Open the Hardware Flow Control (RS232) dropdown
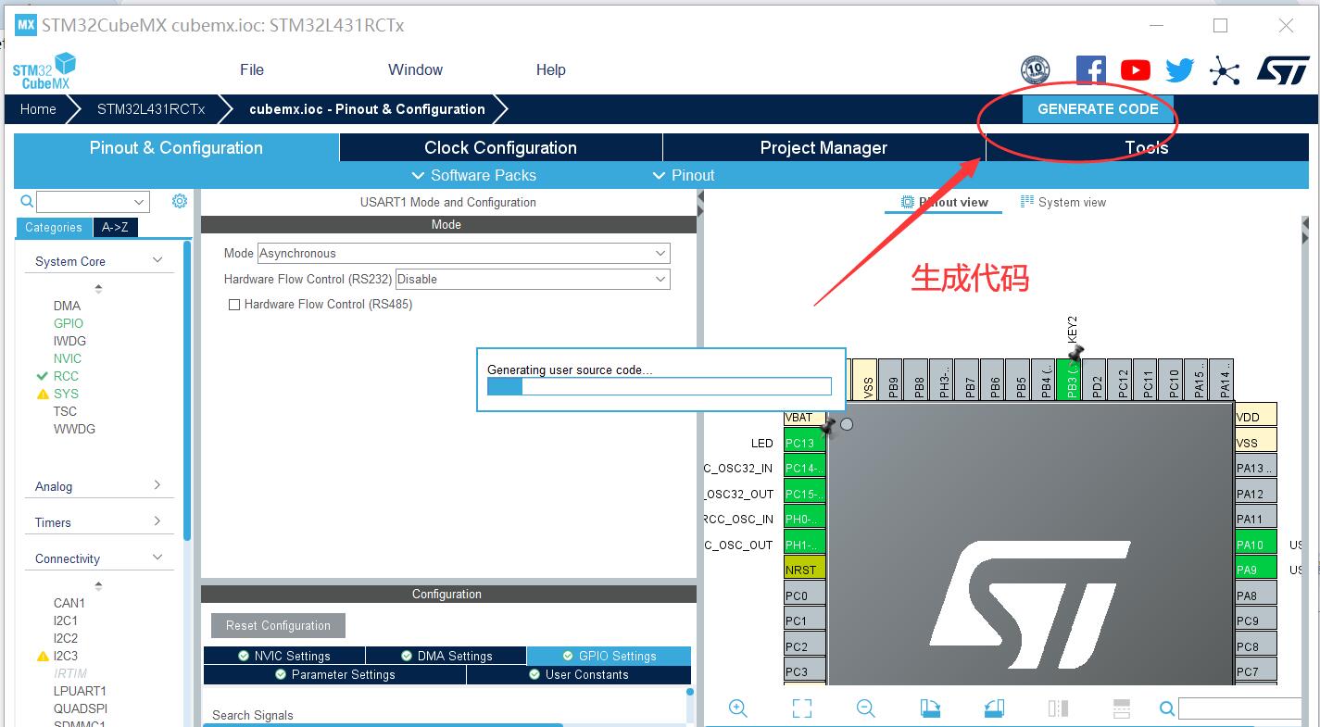 click(533, 279)
